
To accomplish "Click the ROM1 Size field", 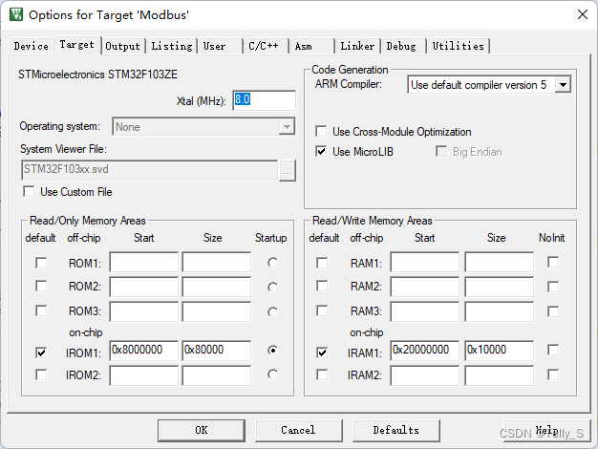I will [x=217, y=262].
